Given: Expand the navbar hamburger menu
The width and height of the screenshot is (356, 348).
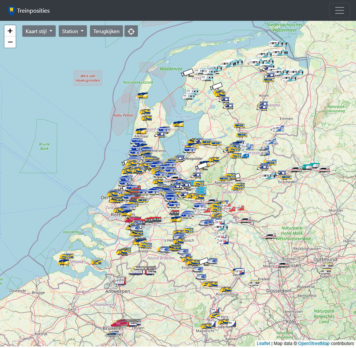Looking at the screenshot, I should coord(339,10).
